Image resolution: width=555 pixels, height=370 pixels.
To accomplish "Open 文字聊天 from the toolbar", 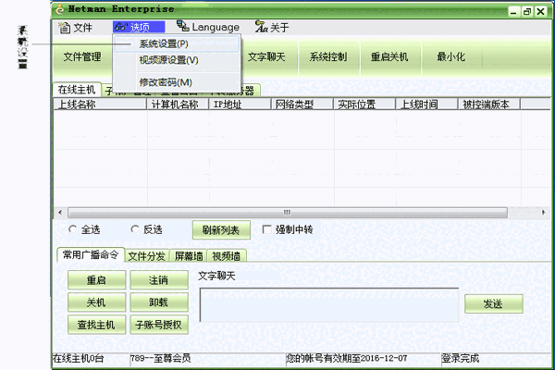I will tap(267, 57).
